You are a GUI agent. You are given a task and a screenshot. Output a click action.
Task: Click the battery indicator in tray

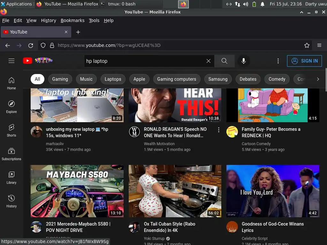tap(254, 4)
